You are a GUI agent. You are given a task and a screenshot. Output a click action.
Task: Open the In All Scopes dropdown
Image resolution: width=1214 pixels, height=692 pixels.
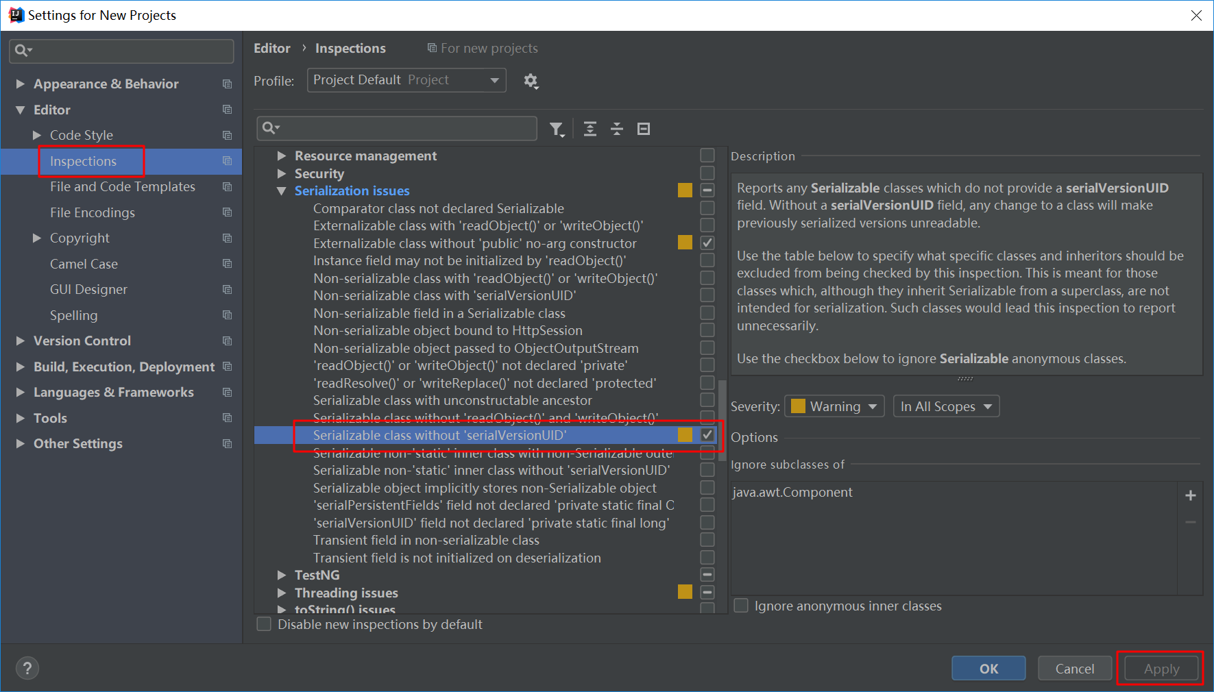click(x=946, y=406)
